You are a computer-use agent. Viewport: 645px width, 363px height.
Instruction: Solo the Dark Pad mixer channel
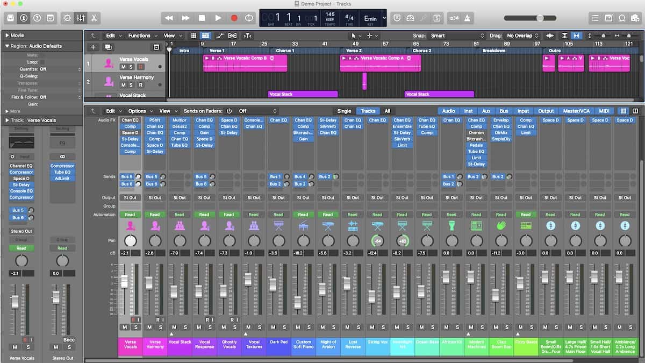point(284,327)
